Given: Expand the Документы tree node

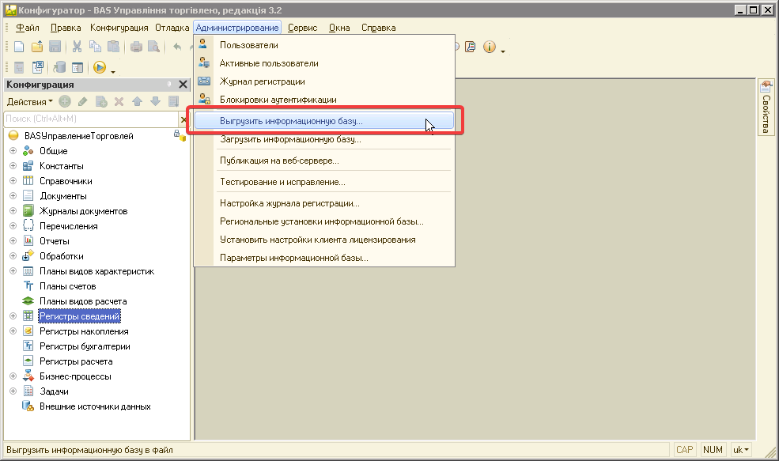Looking at the screenshot, I should [x=13, y=196].
